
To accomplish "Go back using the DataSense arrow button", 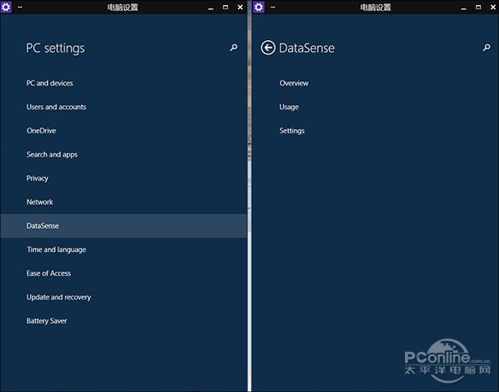I will tap(268, 48).
